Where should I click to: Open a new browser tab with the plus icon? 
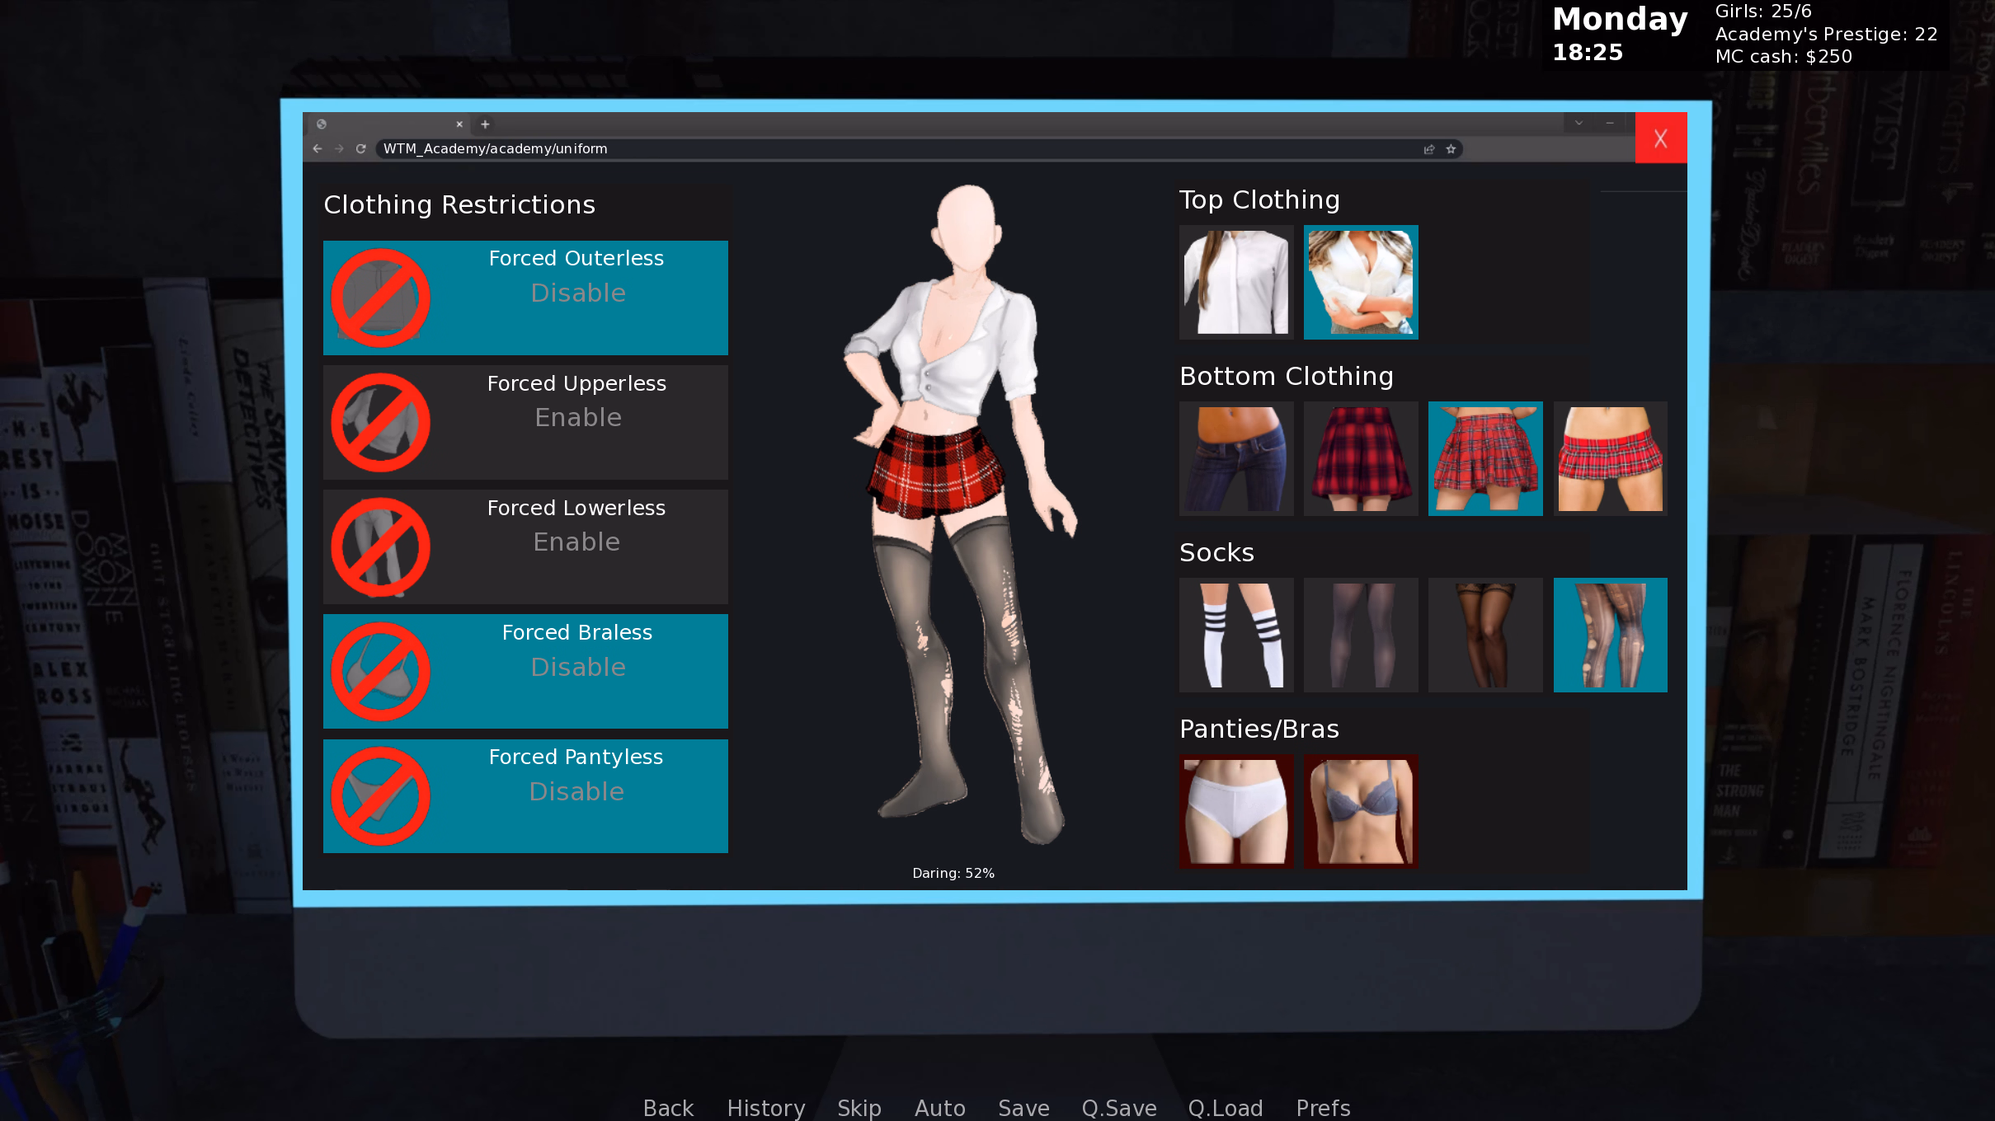coord(485,124)
